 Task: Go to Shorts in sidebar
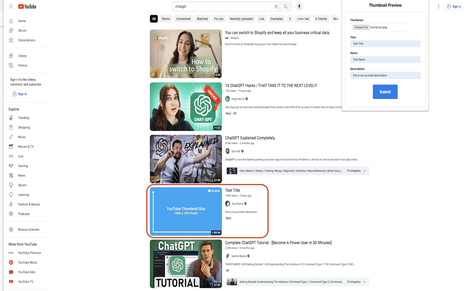click(22, 31)
